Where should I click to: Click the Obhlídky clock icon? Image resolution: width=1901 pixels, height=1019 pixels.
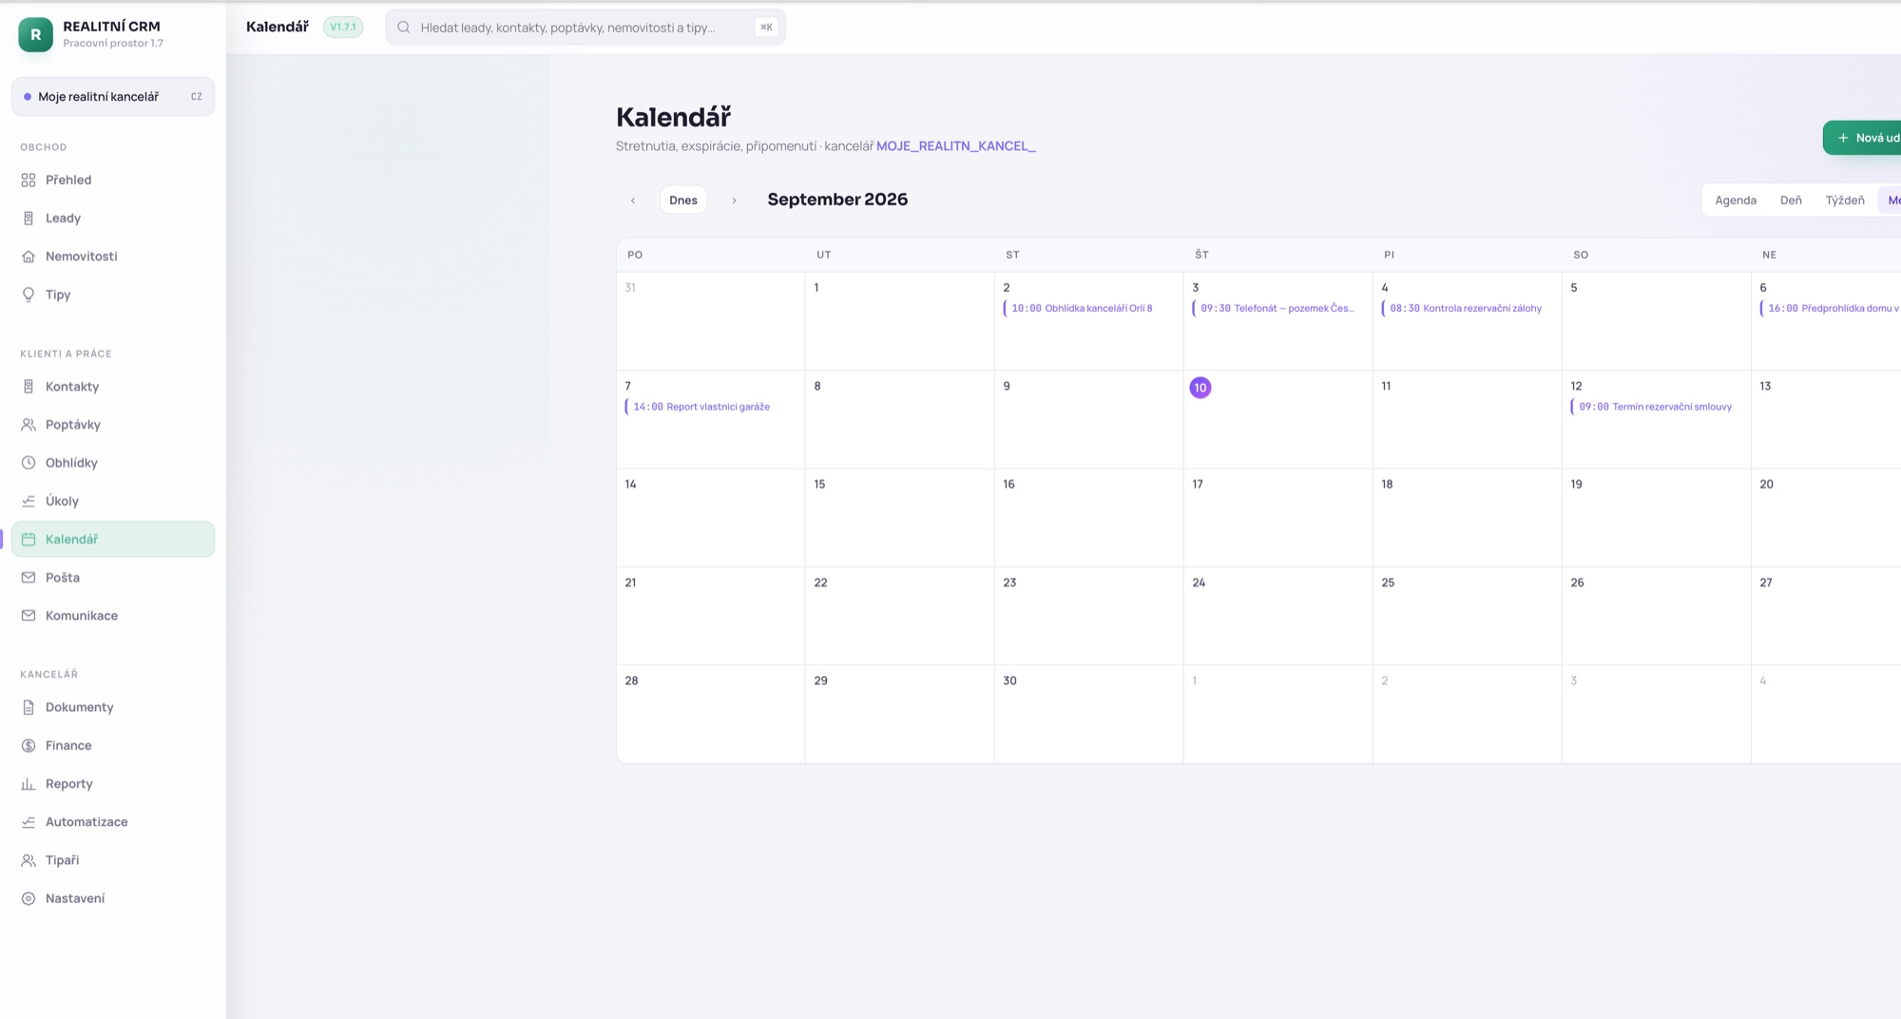pyautogui.click(x=29, y=463)
